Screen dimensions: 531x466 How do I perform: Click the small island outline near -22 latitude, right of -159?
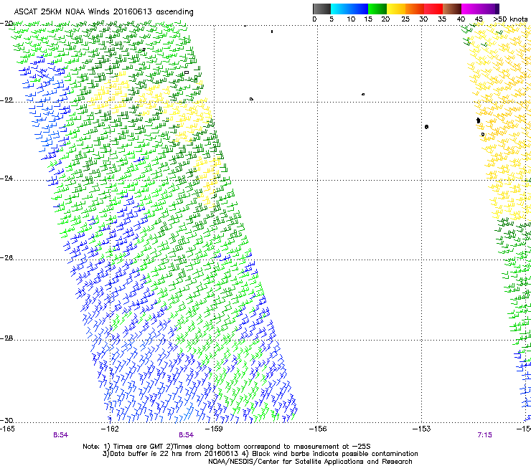(251, 99)
